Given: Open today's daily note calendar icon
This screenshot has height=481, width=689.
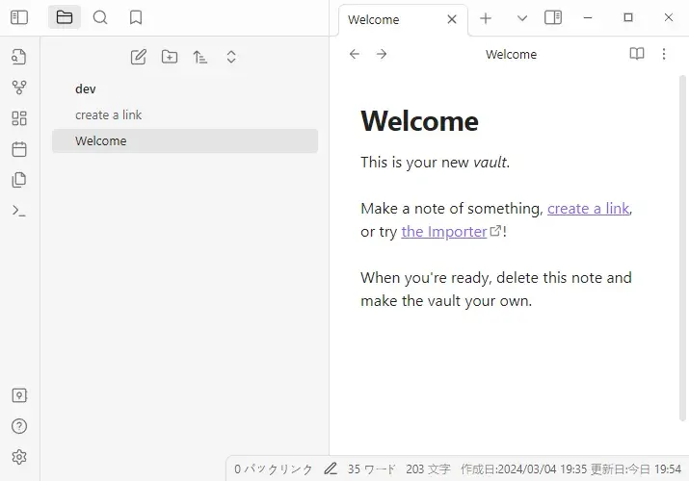Looking at the screenshot, I should click(19, 149).
